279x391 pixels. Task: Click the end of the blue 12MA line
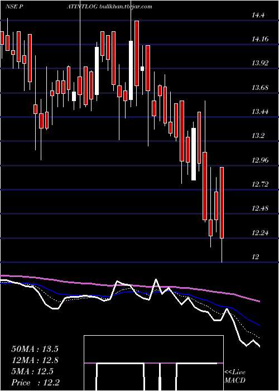coord(259,326)
